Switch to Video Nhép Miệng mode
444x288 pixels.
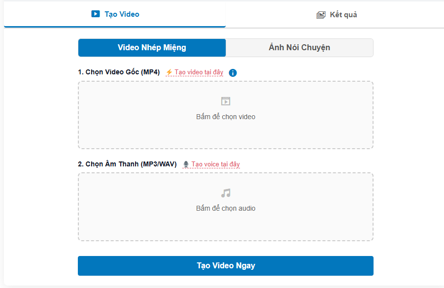pyautogui.click(x=152, y=48)
